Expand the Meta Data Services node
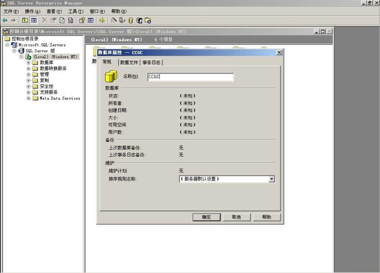380x273 pixels. point(28,98)
